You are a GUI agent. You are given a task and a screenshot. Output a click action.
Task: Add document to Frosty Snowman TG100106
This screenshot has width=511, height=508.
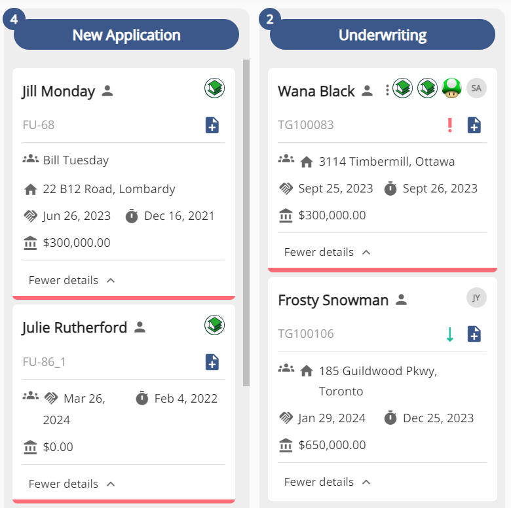coord(474,334)
